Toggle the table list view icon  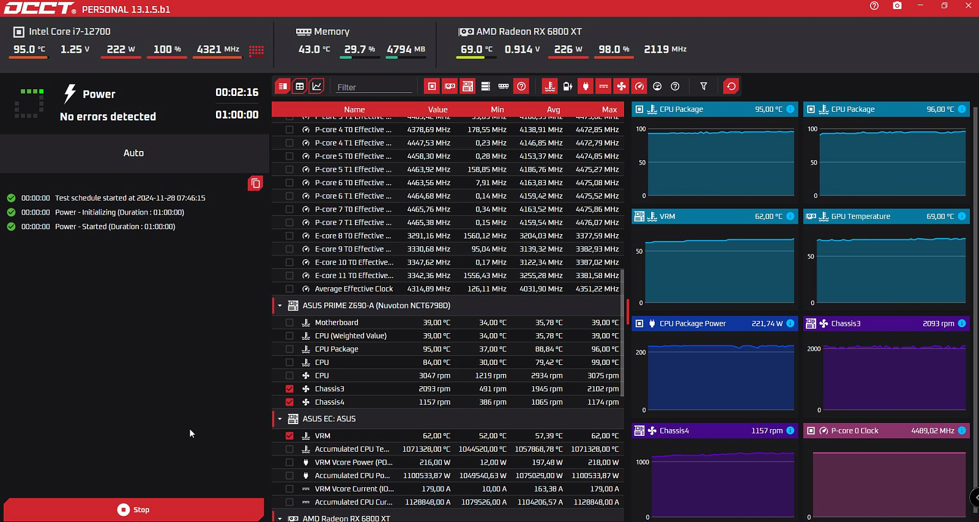[x=282, y=86]
